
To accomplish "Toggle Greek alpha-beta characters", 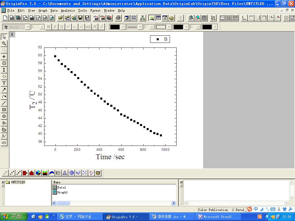I will tap(88, 27).
